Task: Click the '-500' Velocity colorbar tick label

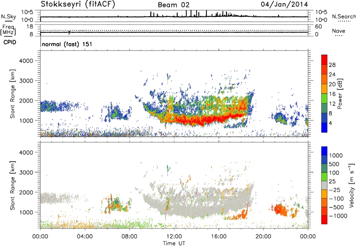Action: tap(336, 207)
